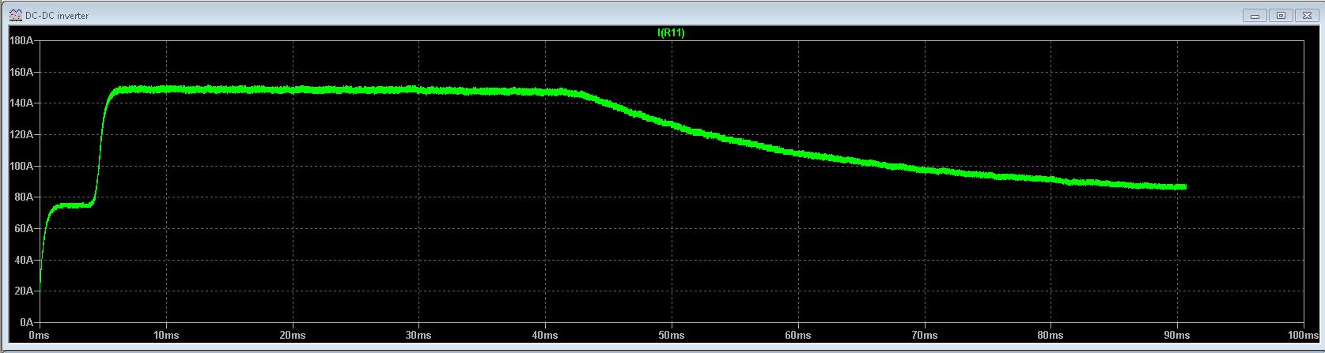1325x353 pixels.
Task: Click the 0ms time axis label
Action: tap(39, 336)
